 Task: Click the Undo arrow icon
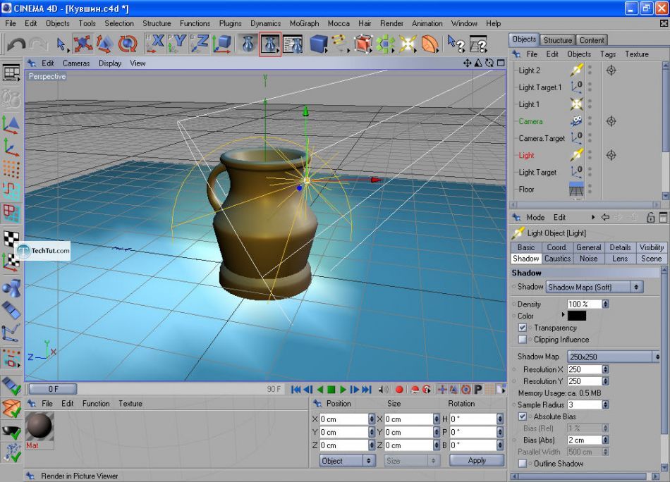(x=16, y=44)
